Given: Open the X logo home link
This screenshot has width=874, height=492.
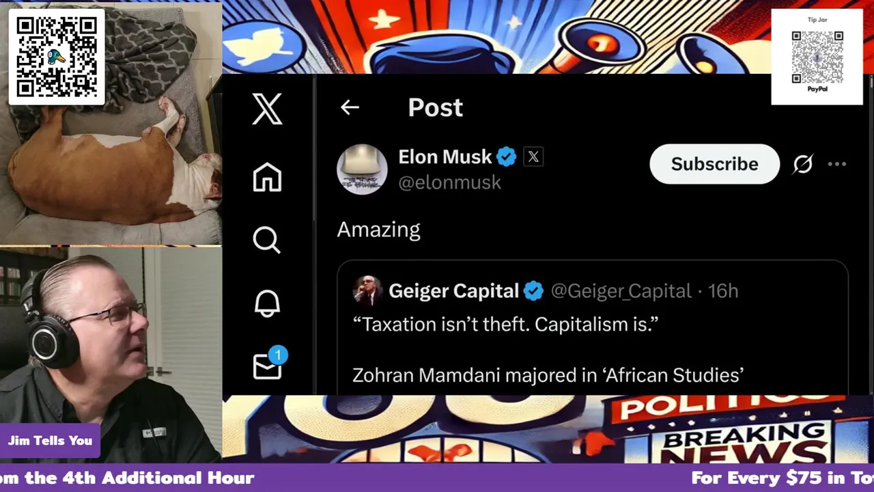Looking at the screenshot, I should pos(267,109).
